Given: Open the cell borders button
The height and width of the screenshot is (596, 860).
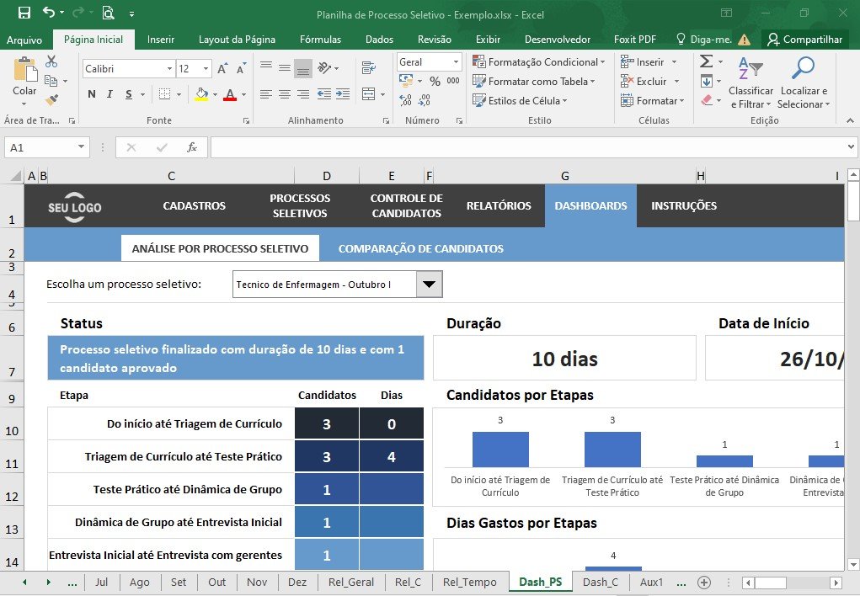Looking at the screenshot, I should pos(164,94).
